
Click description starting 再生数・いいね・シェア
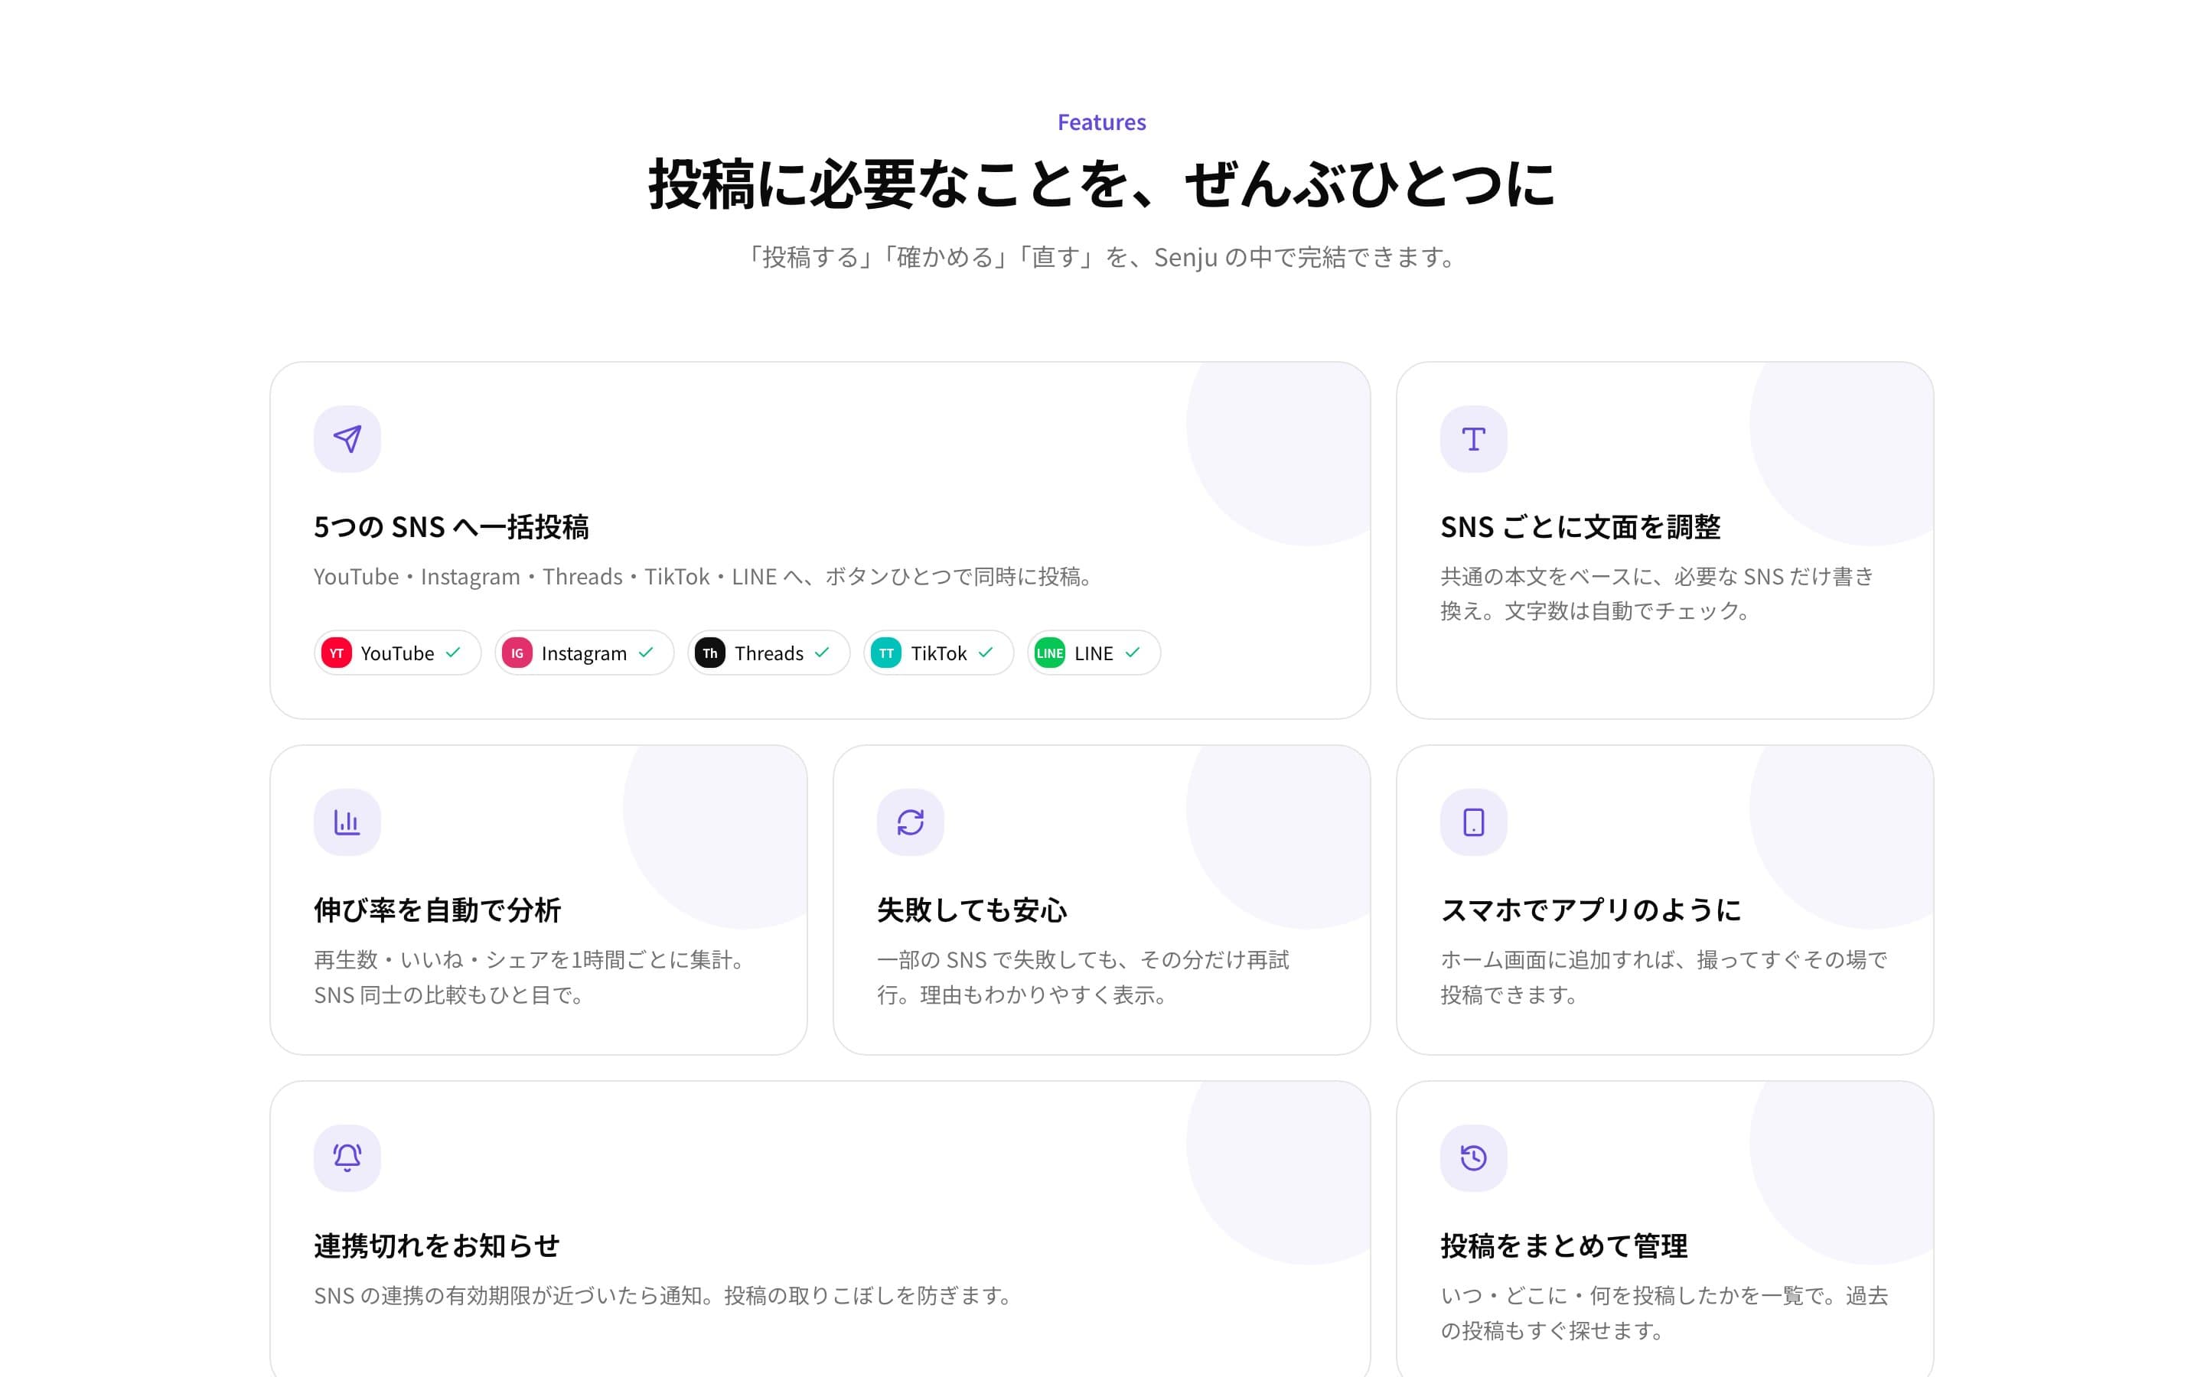point(533,977)
